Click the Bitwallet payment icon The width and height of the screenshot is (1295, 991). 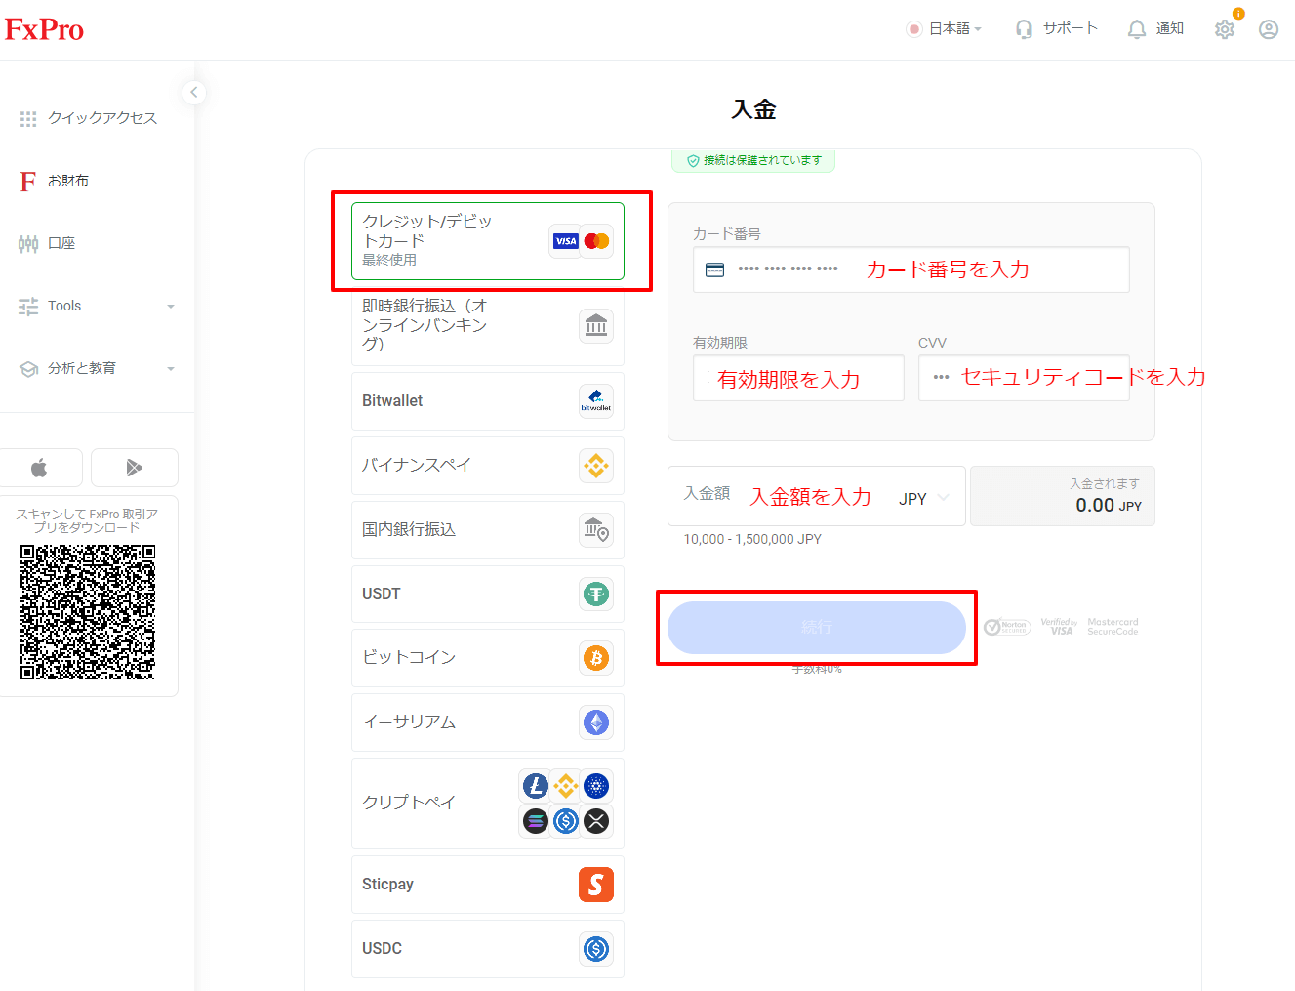click(x=595, y=400)
